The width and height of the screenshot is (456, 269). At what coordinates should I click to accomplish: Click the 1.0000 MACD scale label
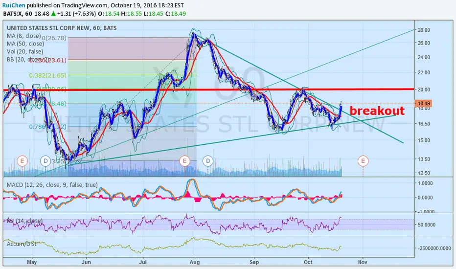pyautogui.click(x=425, y=183)
